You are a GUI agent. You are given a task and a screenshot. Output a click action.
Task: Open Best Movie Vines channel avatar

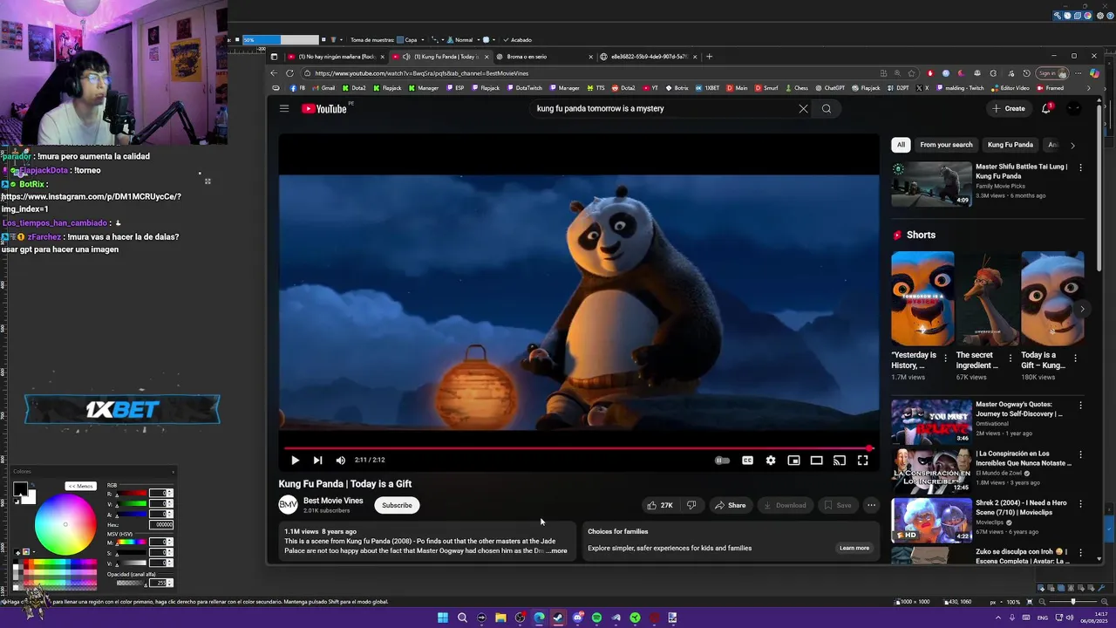(x=288, y=505)
